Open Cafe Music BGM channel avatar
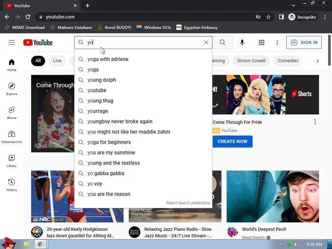 135,232
